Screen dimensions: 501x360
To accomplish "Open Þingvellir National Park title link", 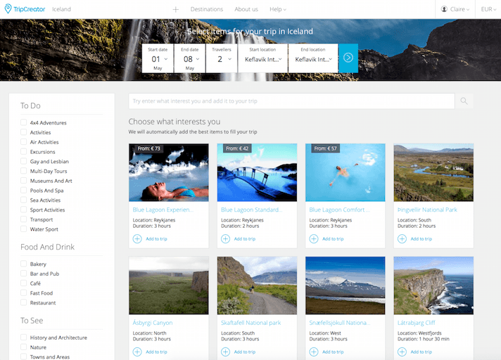I will [x=427, y=210].
